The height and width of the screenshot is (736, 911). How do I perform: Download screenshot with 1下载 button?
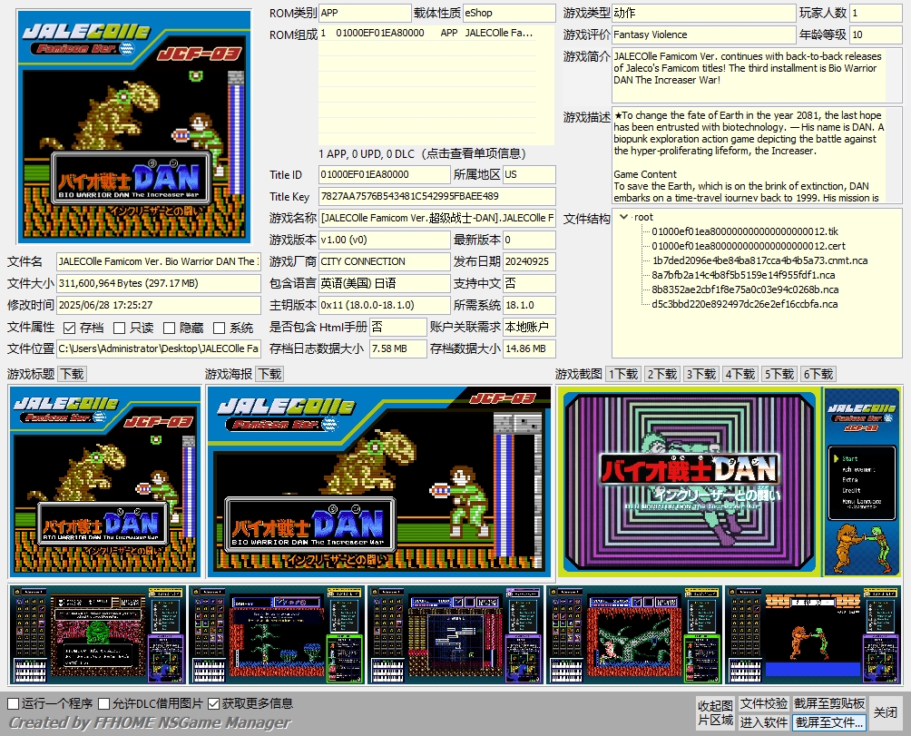(x=622, y=374)
